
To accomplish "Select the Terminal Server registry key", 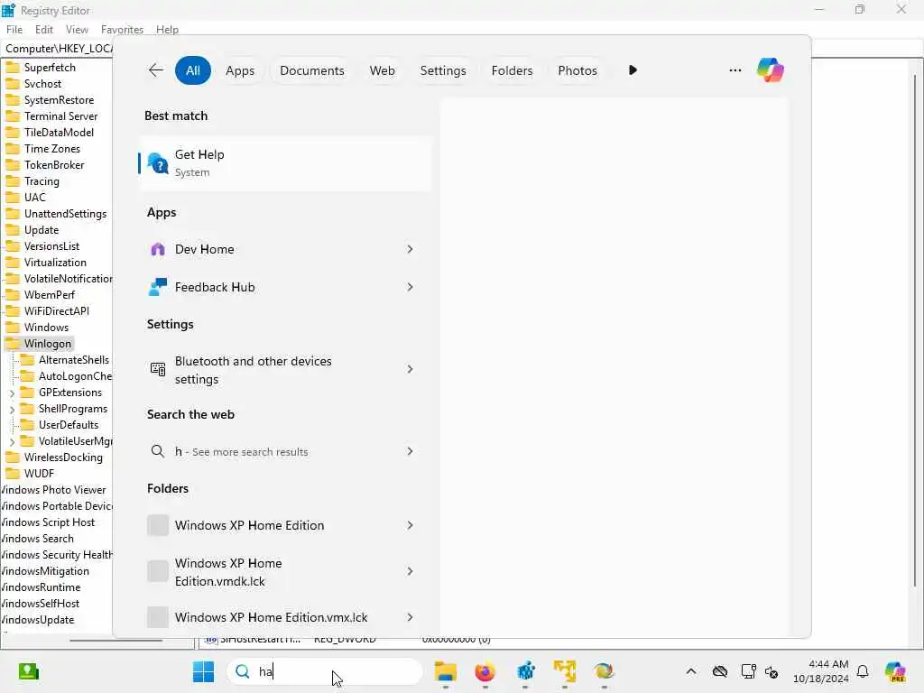I will click(60, 116).
